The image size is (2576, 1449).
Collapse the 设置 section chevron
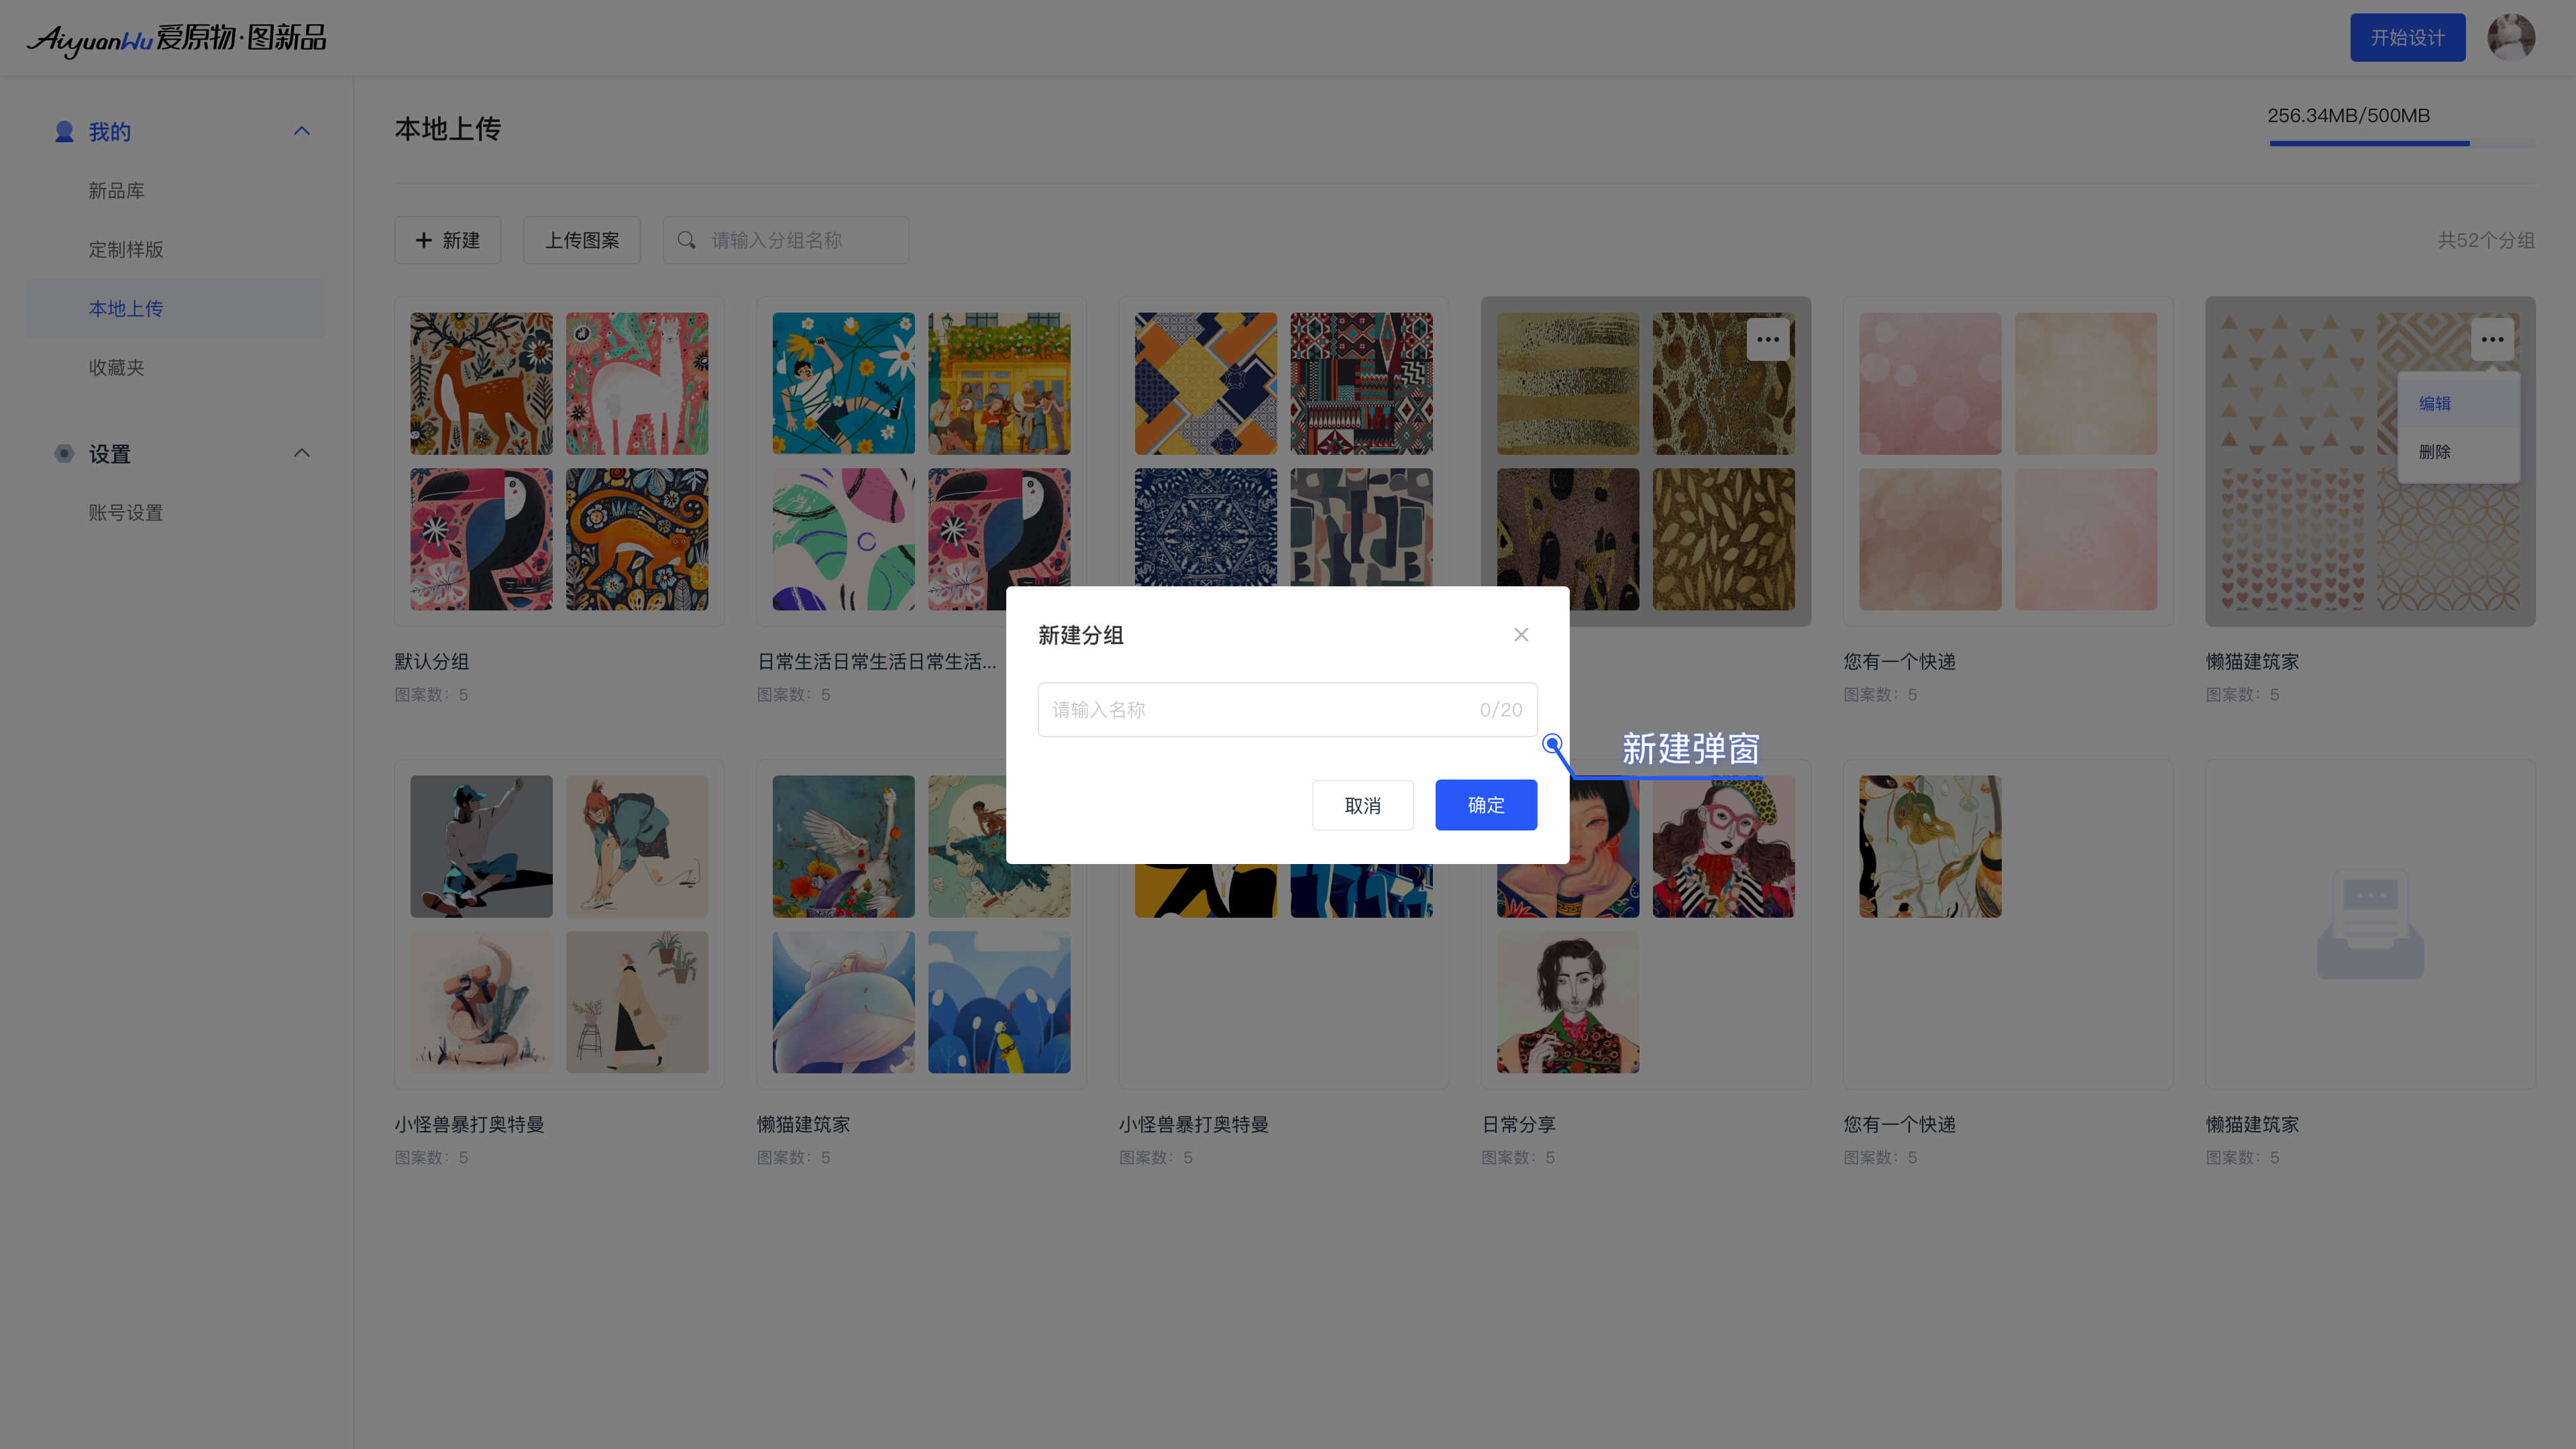tap(301, 453)
